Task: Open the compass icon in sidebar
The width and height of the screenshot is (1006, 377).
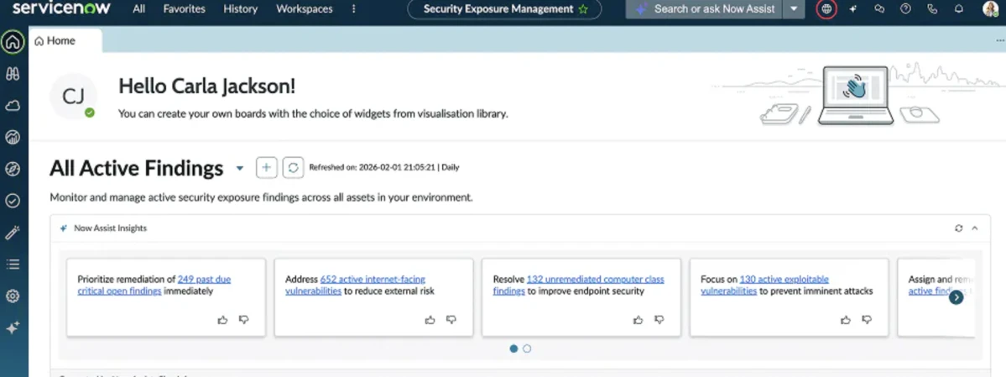Action: coord(13,169)
